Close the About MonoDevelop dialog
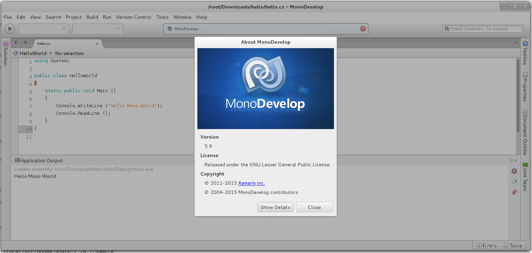This screenshot has height=253, width=532. pos(314,207)
